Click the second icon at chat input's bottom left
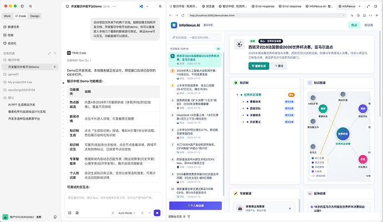 point(77,213)
